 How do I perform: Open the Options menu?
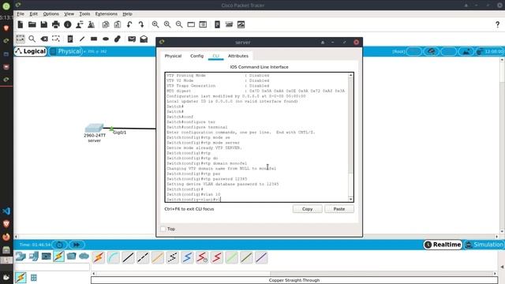50,14
